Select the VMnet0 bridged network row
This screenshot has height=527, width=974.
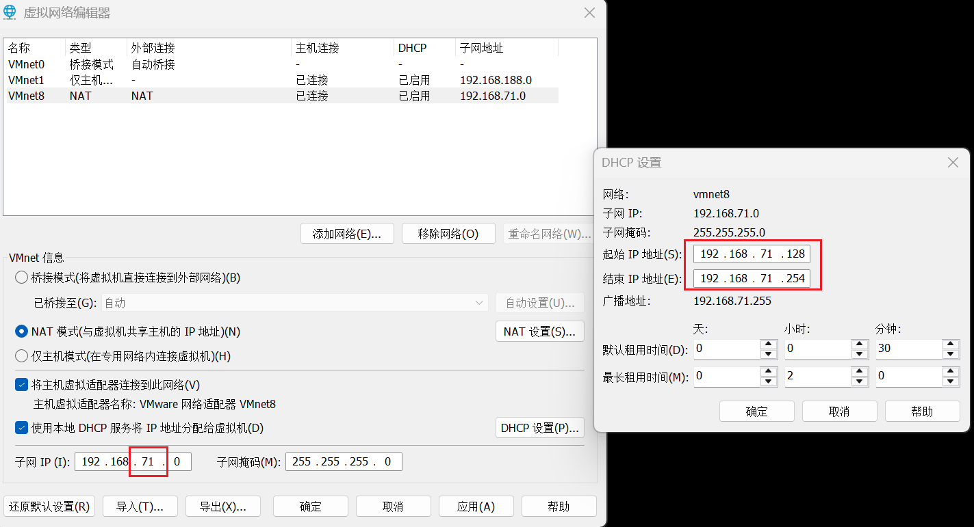pyautogui.click(x=26, y=64)
